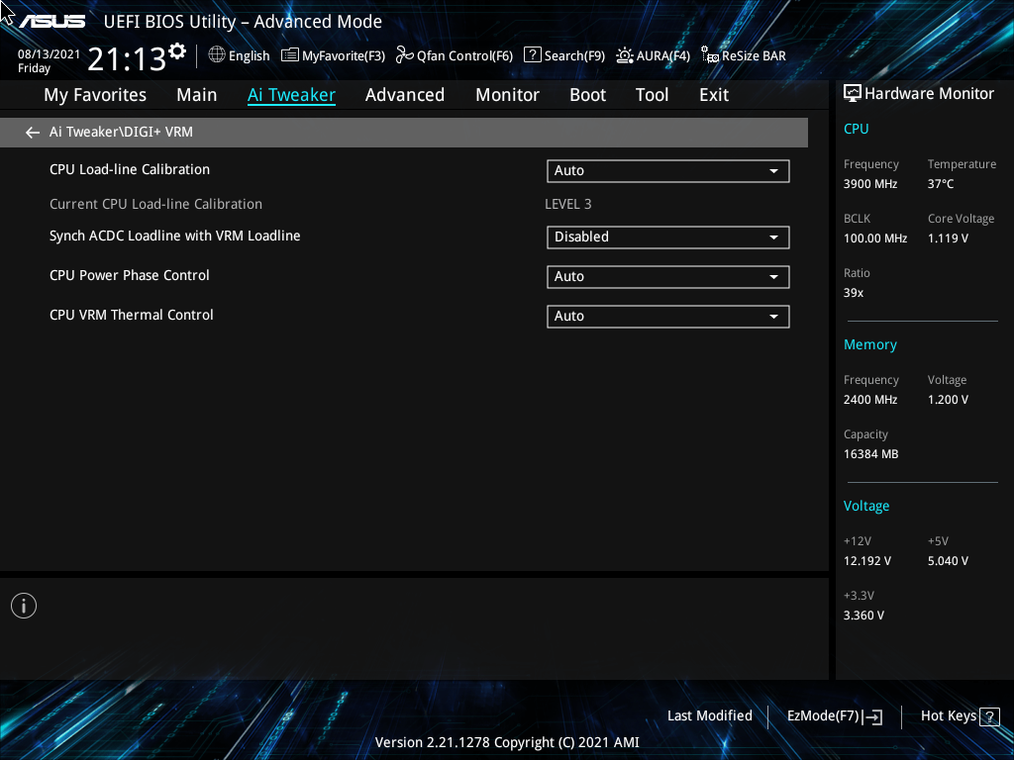Open CPU VRM Thermal Control dropdown
Image resolution: width=1014 pixels, height=760 pixels.
pos(668,316)
